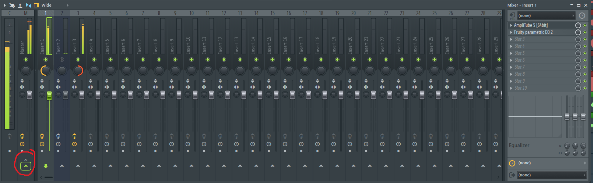Open the Slot 10 arrow menu
This screenshot has width=594, height=183.
[511, 88]
